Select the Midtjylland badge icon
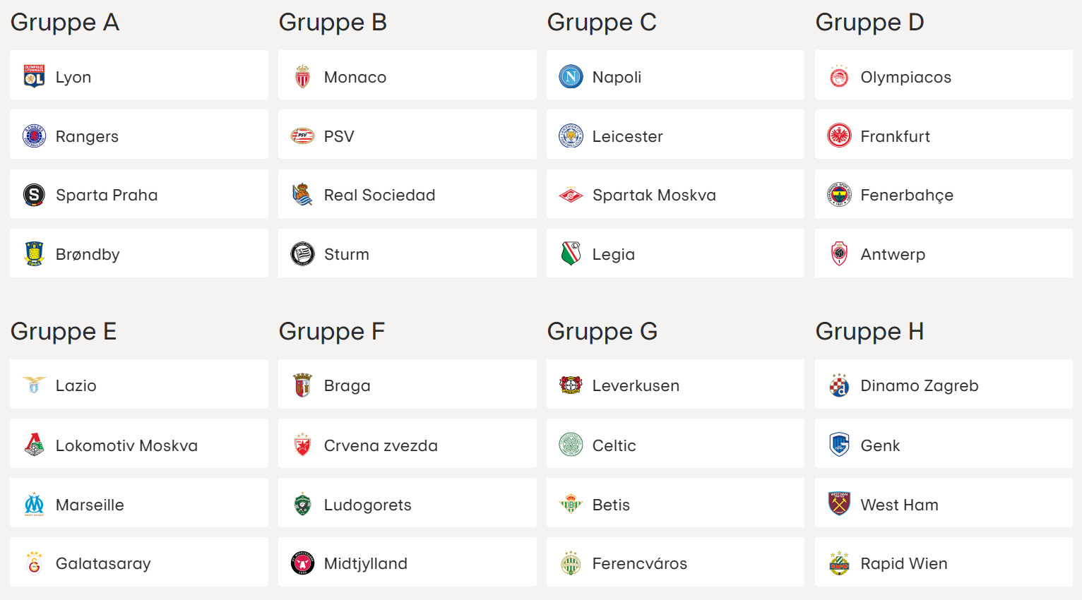Viewport: 1082px width, 600px height. 302,563
